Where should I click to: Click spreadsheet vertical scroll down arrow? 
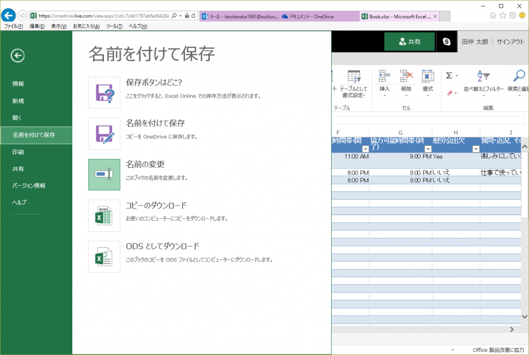coord(525,316)
